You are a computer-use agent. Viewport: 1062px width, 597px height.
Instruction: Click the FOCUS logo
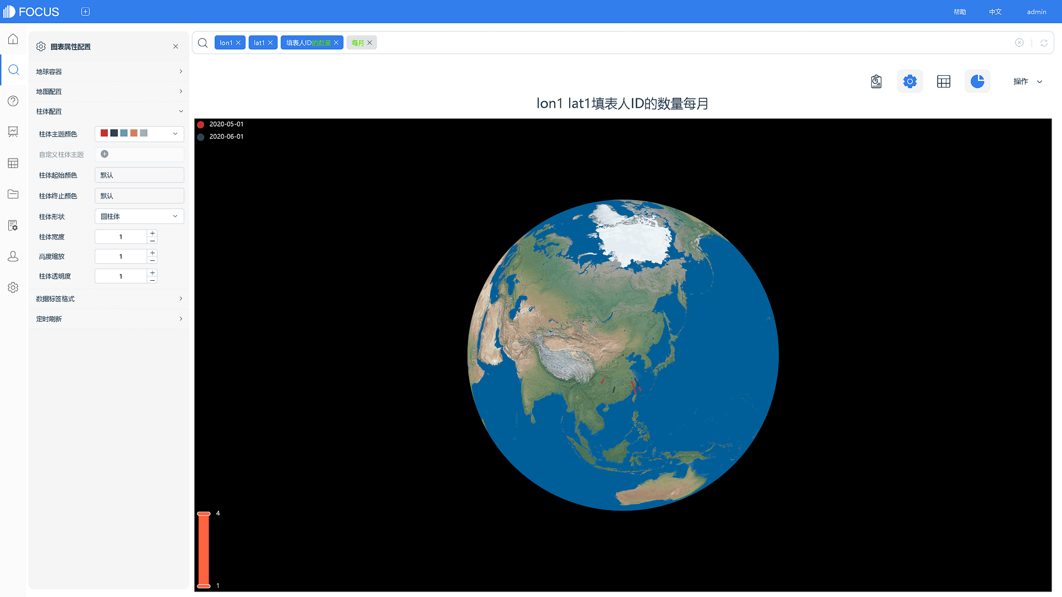[x=32, y=12]
